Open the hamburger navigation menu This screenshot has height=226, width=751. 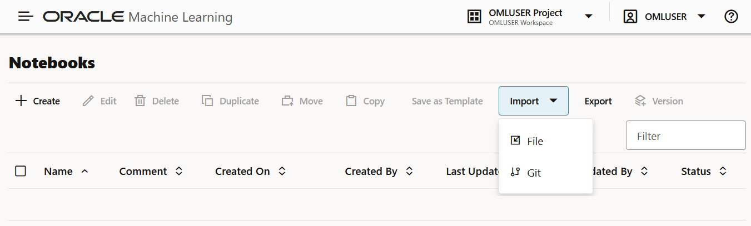tap(26, 17)
